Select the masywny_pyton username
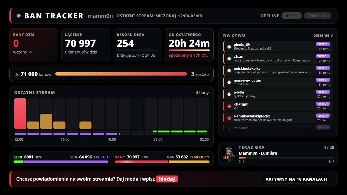The image size is (347, 195). pos(248,80)
